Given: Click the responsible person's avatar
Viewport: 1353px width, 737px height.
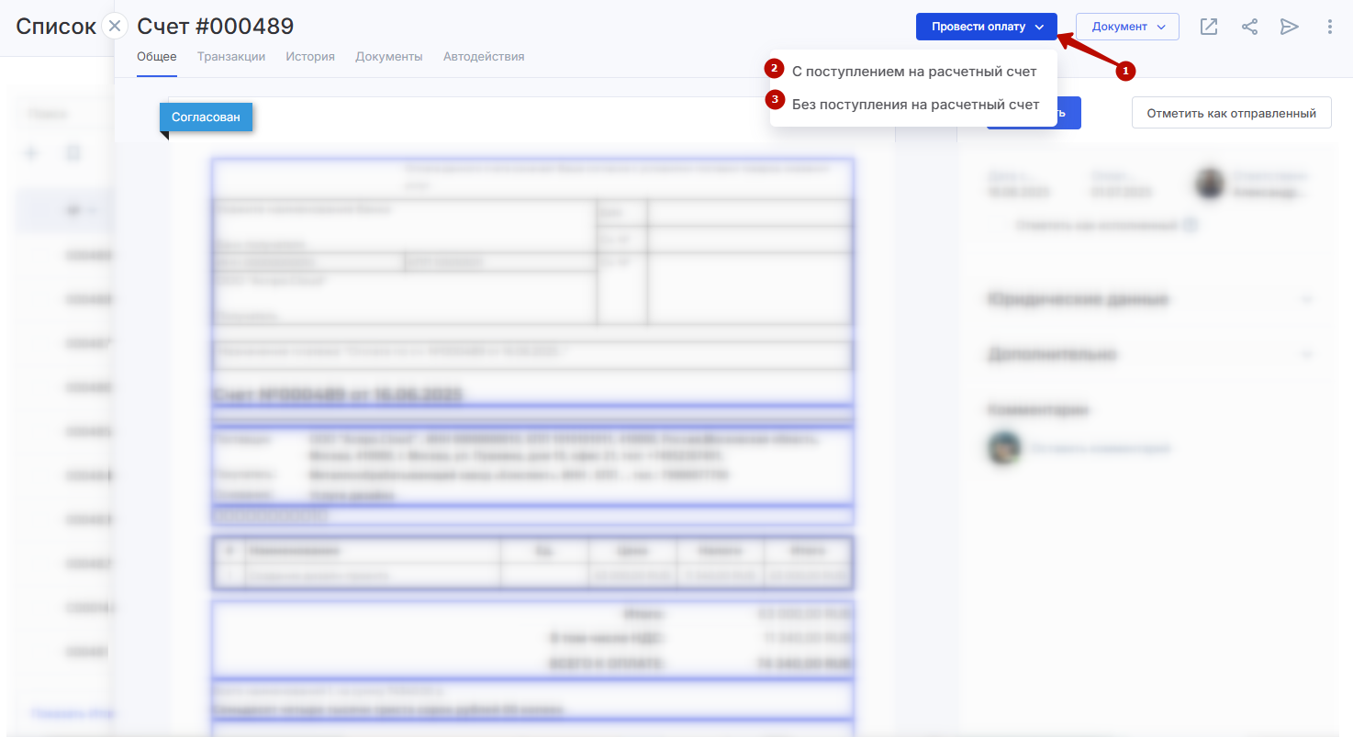Looking at the screenshot, I should tap(1211, 184).
